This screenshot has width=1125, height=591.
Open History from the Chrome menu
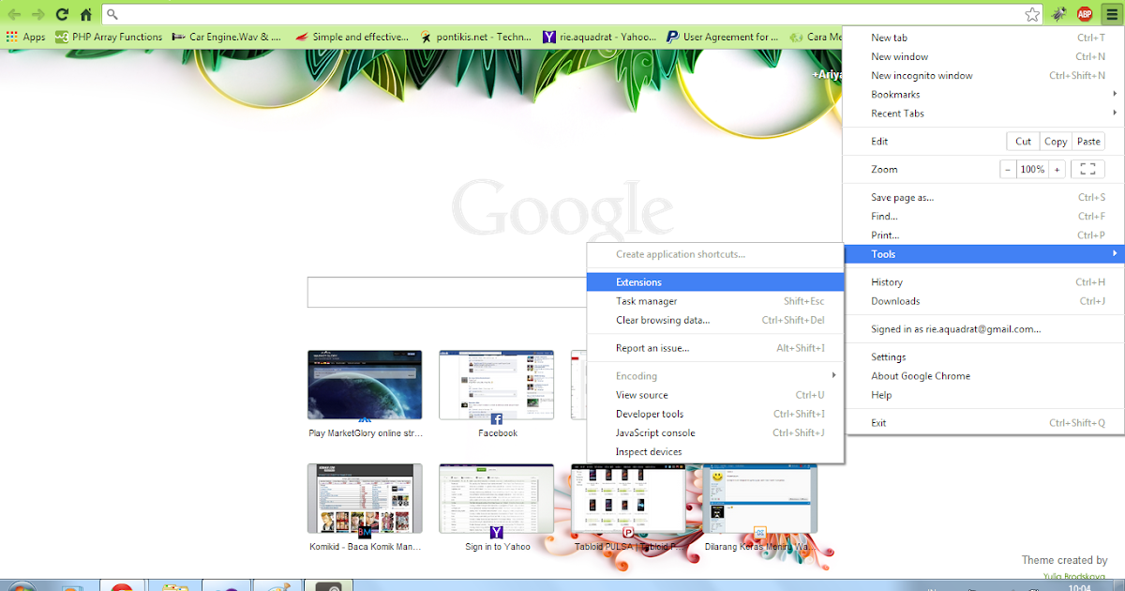point(982,282)
